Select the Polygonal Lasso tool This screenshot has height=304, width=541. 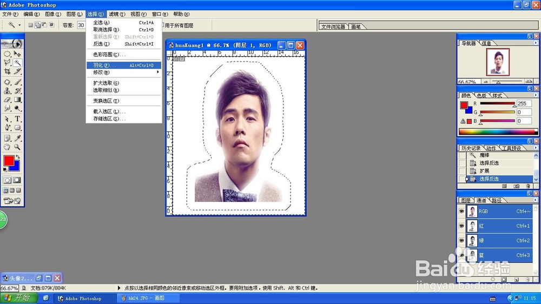click(7, 62)
